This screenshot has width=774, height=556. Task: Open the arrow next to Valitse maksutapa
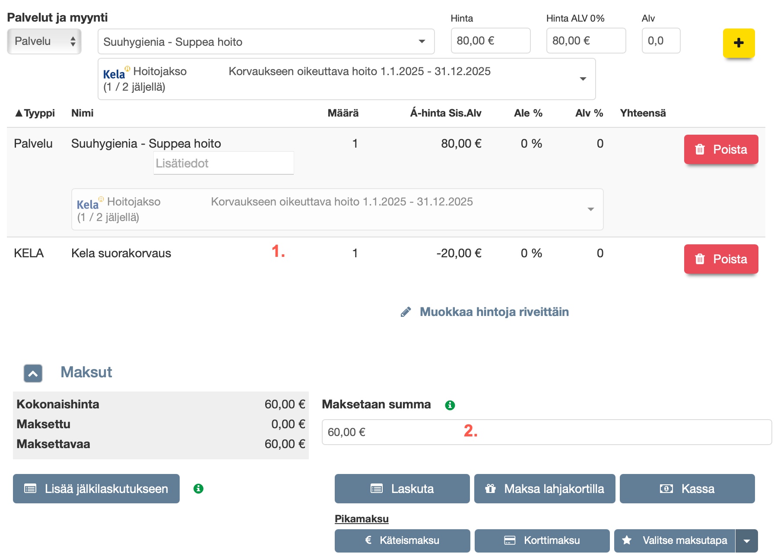(747, 540)
